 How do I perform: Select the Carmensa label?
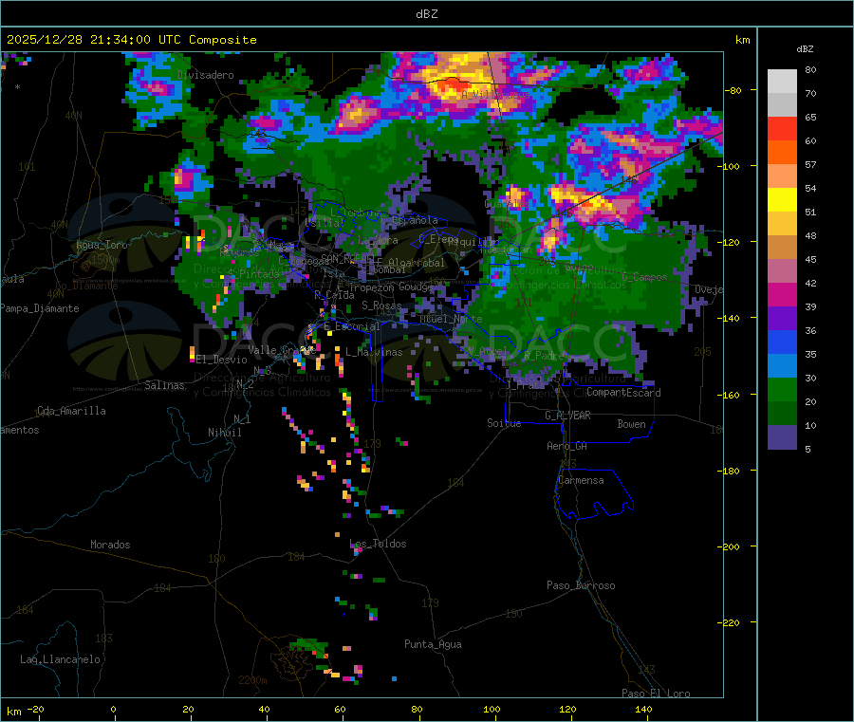tap(581, 480)
